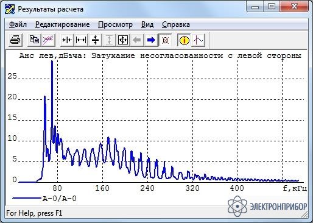313x223 pixels.
Task: Open the Справка menu
Action: click(176, 24)
